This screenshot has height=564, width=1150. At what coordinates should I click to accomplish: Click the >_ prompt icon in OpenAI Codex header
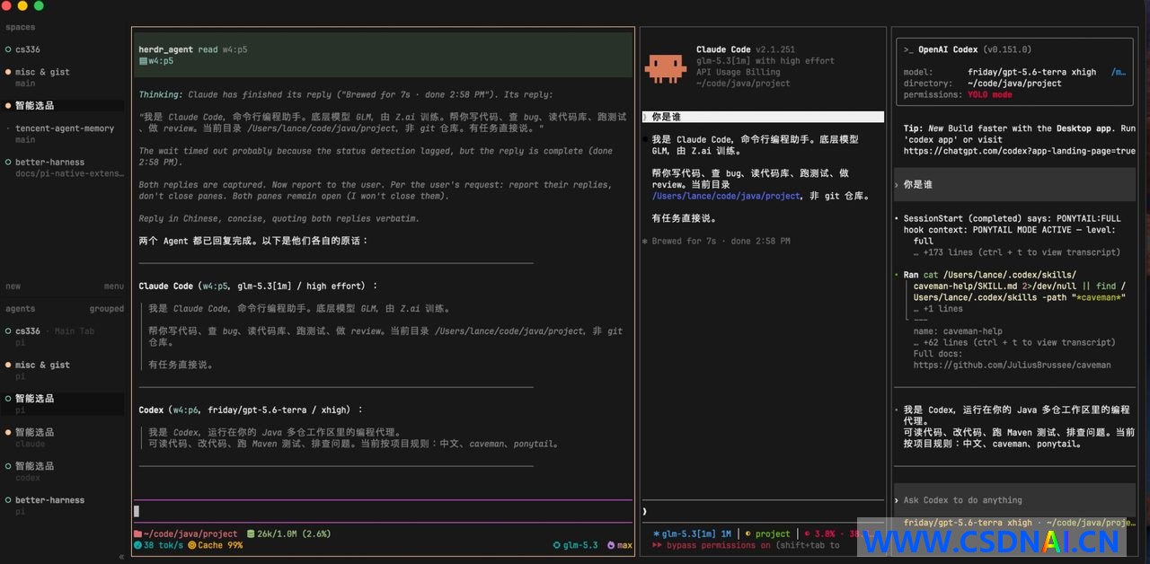point(908,49)
